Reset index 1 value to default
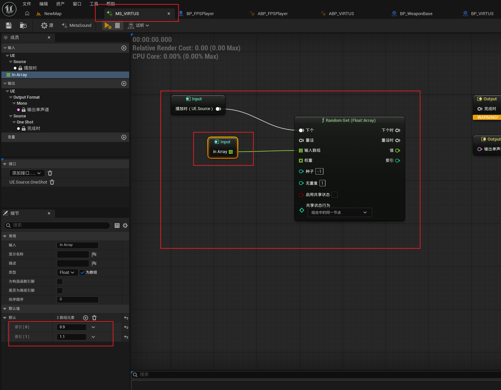The height and width of the screenshot is (390, 501). (x=126, y=337)
